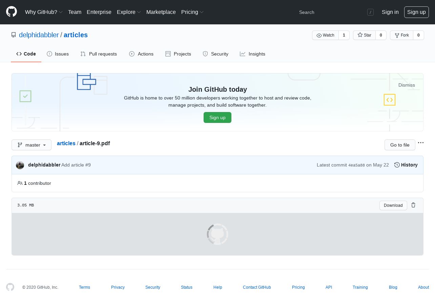This screenshot has width=435, height=308.
Task: Open the Add article #9 commit message
Action: click(x=76, y=165)
